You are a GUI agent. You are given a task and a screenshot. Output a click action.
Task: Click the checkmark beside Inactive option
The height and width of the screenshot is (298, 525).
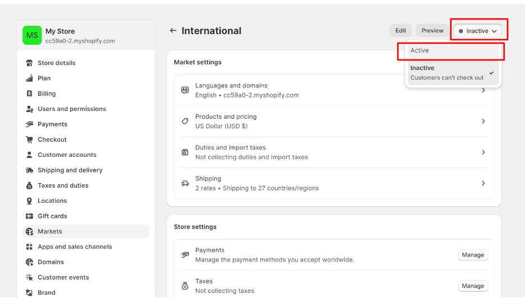[x=491, y=73]
